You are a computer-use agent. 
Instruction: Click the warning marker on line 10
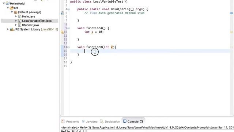[x=62, y=32]
